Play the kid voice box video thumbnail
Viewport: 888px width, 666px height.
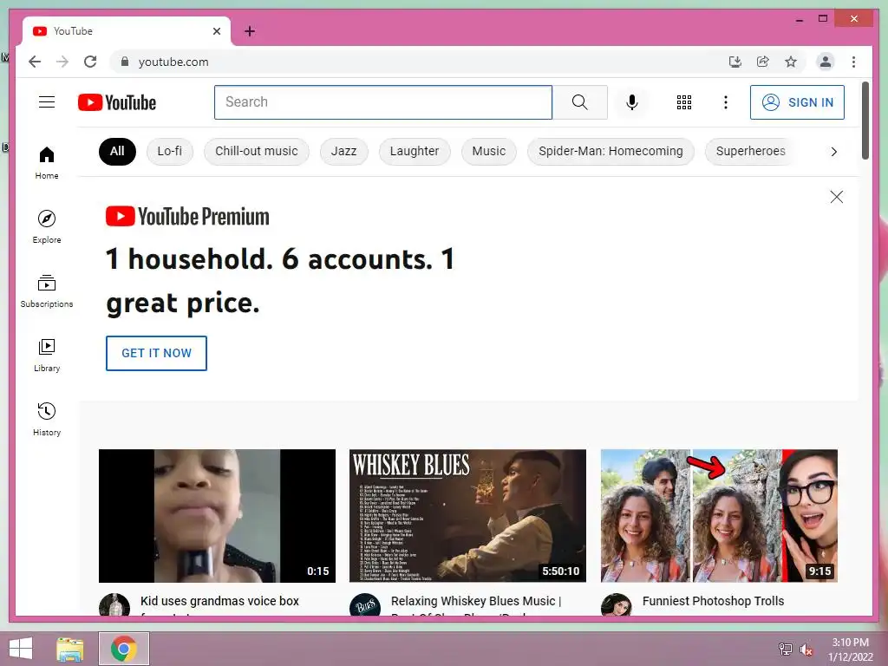pos(217,515)
